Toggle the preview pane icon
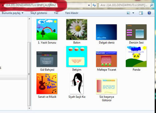156x113 pixels. coord(141,13)
